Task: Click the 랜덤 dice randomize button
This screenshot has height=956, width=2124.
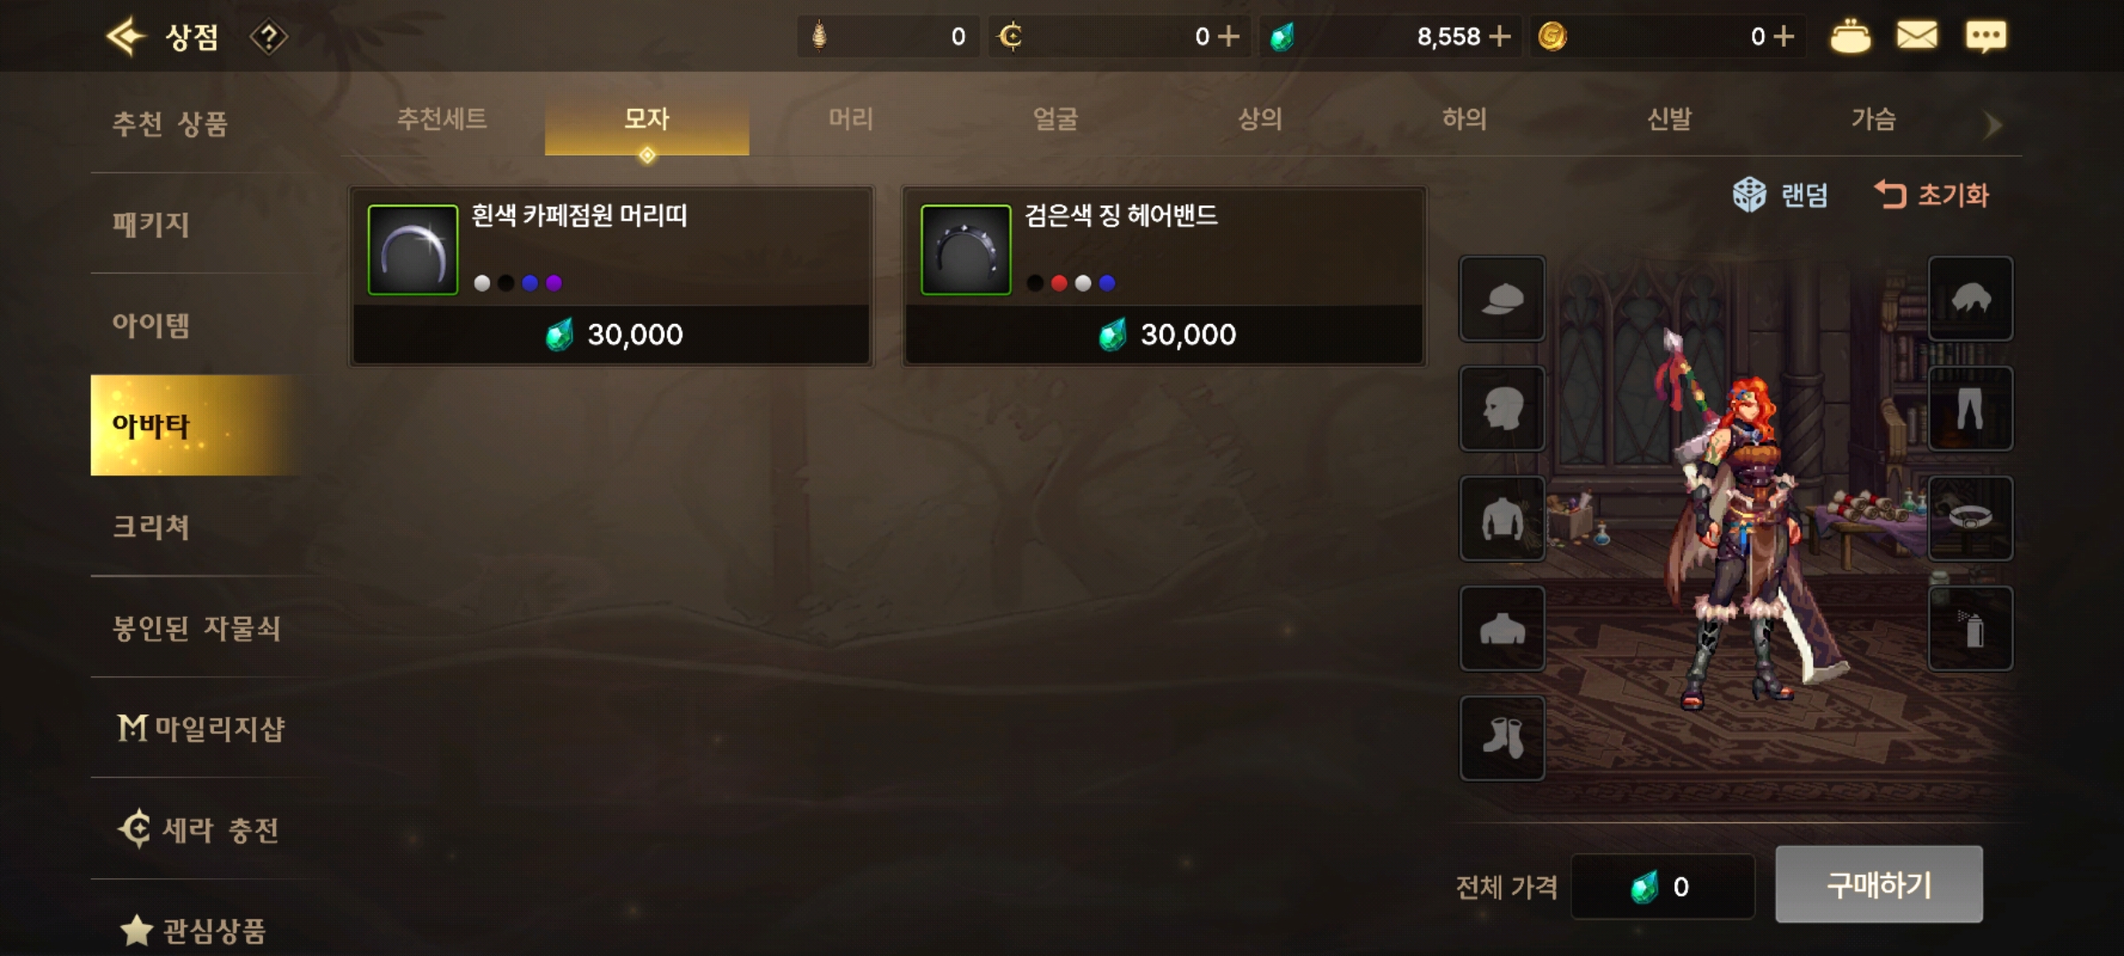Action: coord(1780,195)
